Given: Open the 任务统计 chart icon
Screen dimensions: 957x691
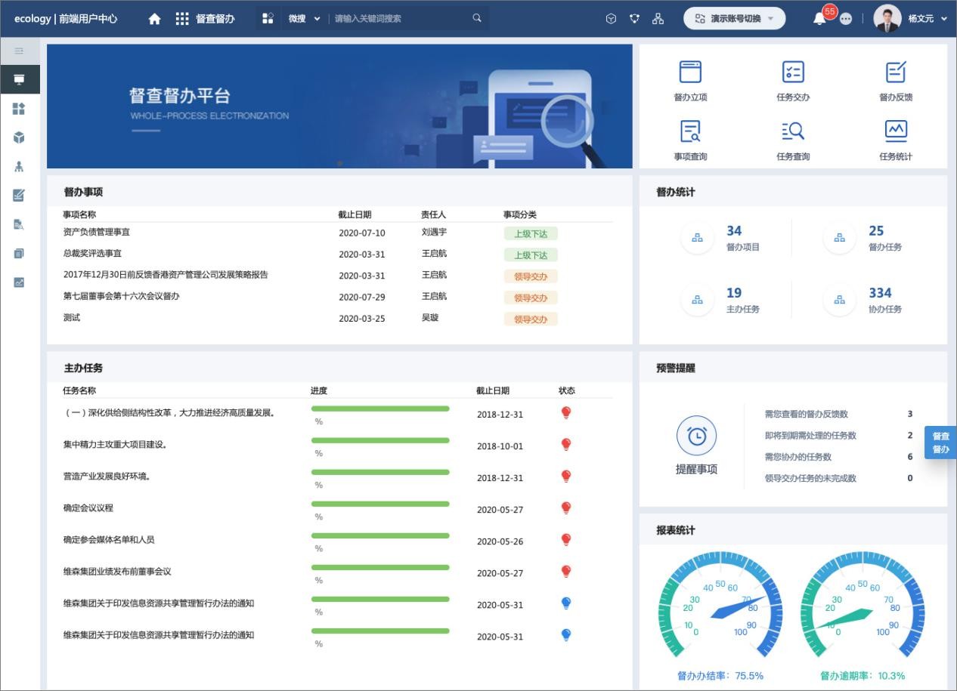Looking at the screenshot, I should click(895, 132).
